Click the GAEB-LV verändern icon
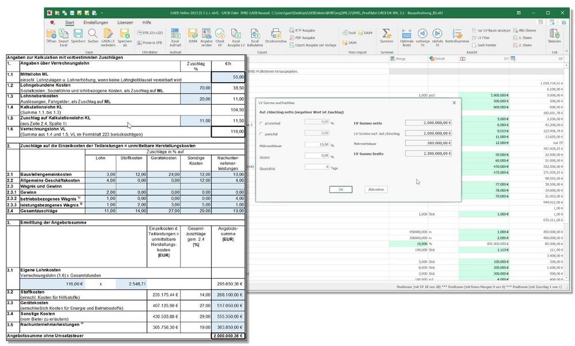 coord(108,34)
